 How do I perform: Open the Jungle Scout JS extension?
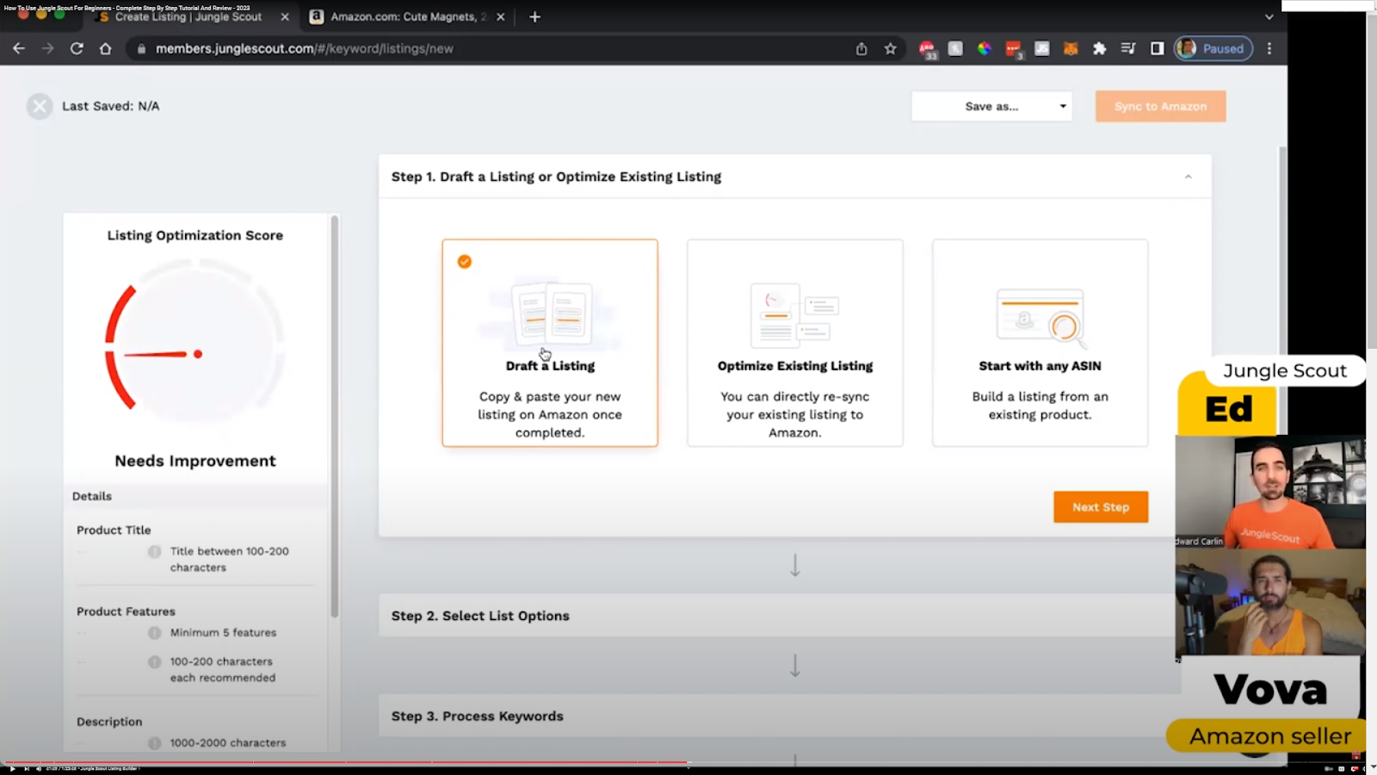[1042, 49]
